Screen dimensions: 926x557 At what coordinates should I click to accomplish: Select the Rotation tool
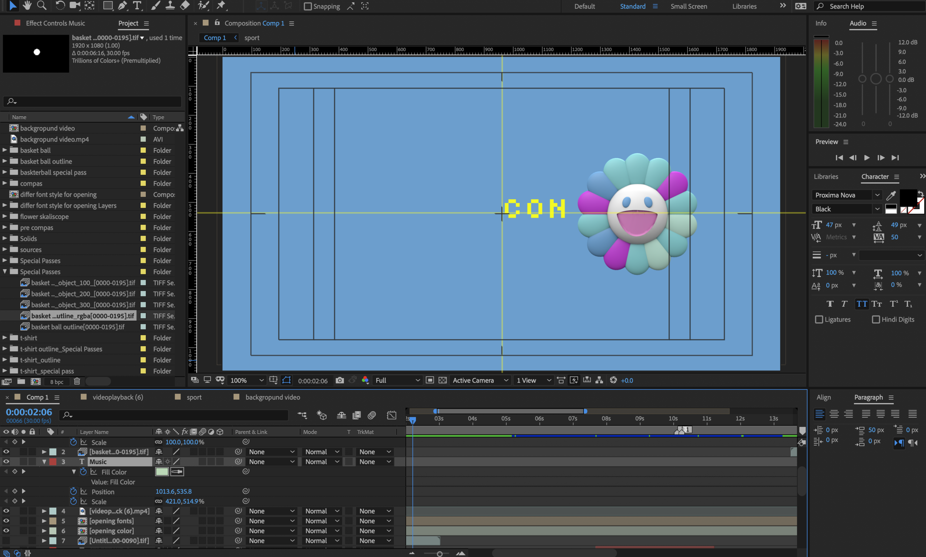pyautogui.click(x=60, y=6)
